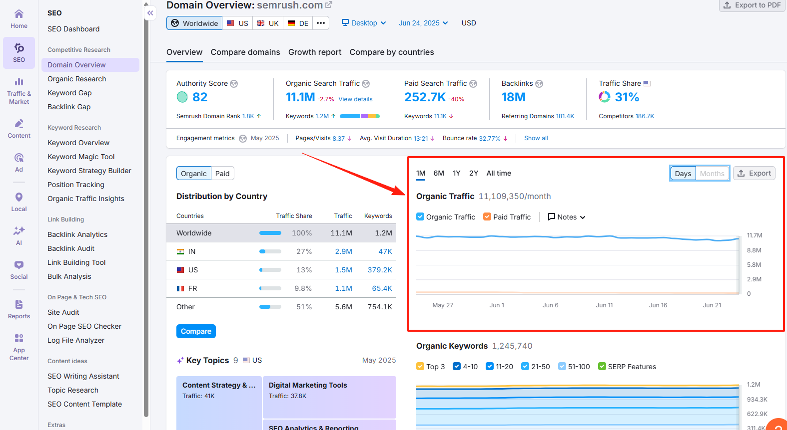The width and height of the screenshot is (787, 430).
Task: Open Traffic & Market section icon
Action: pyautogui.click(x=19, y=82)
